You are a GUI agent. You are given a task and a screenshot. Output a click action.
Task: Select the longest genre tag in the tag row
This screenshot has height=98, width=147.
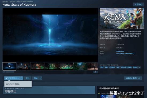click(x=126, y=67)
